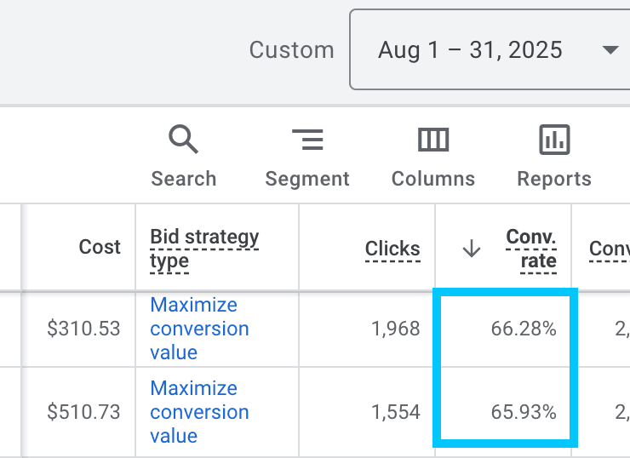Open the Segment menu icon
Viewport: 630px width, 458px height.
pos(306,139)
